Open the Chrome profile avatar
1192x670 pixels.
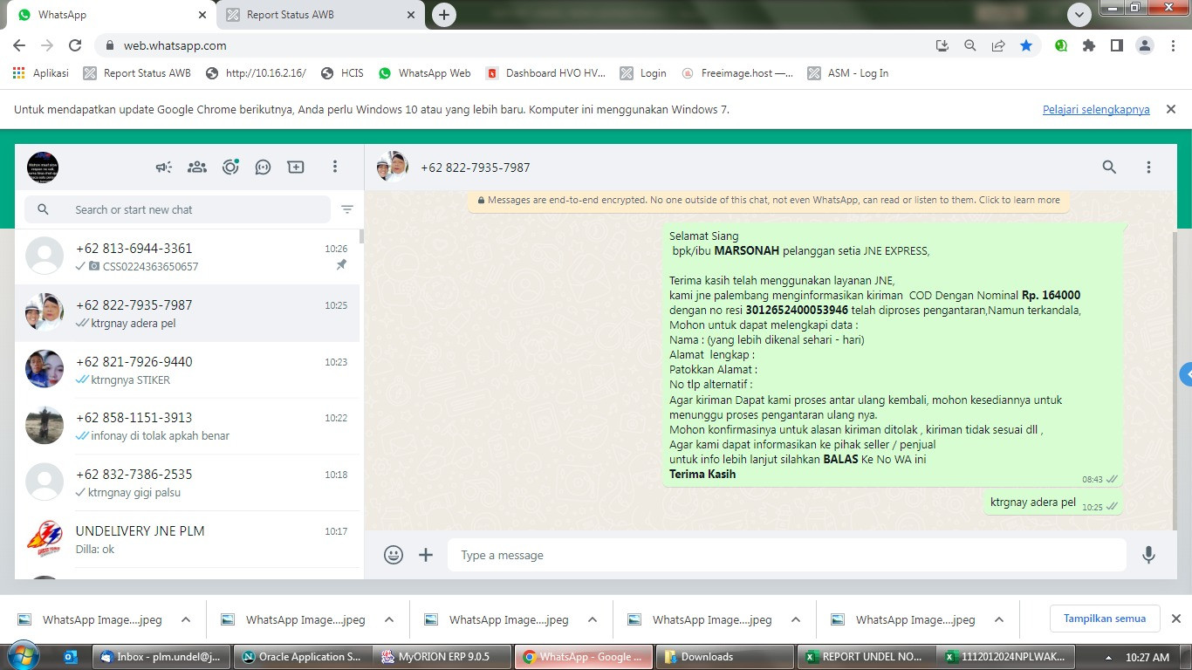coord(1145,45)
